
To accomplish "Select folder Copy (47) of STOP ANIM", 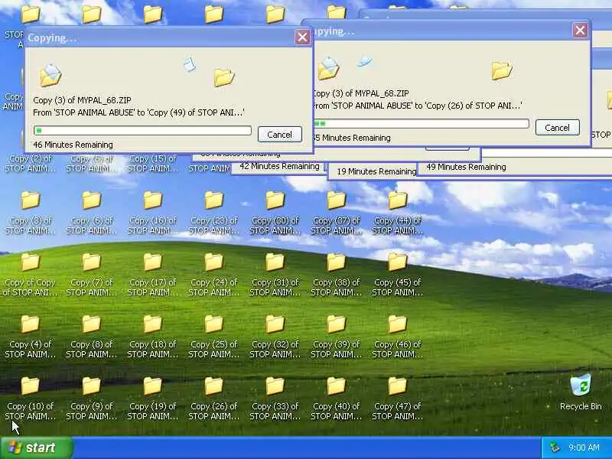I will coord(397,399).
